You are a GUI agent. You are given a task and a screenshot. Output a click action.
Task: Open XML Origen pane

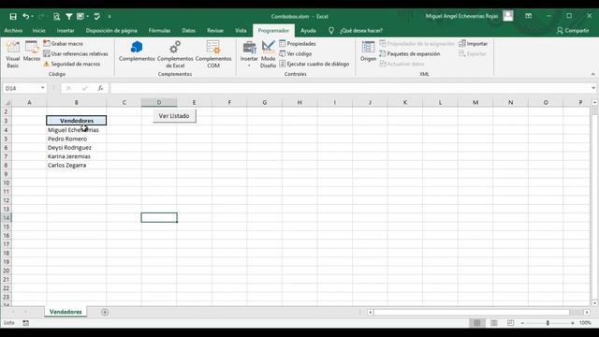pyautogui.click(x=368, y=51)
